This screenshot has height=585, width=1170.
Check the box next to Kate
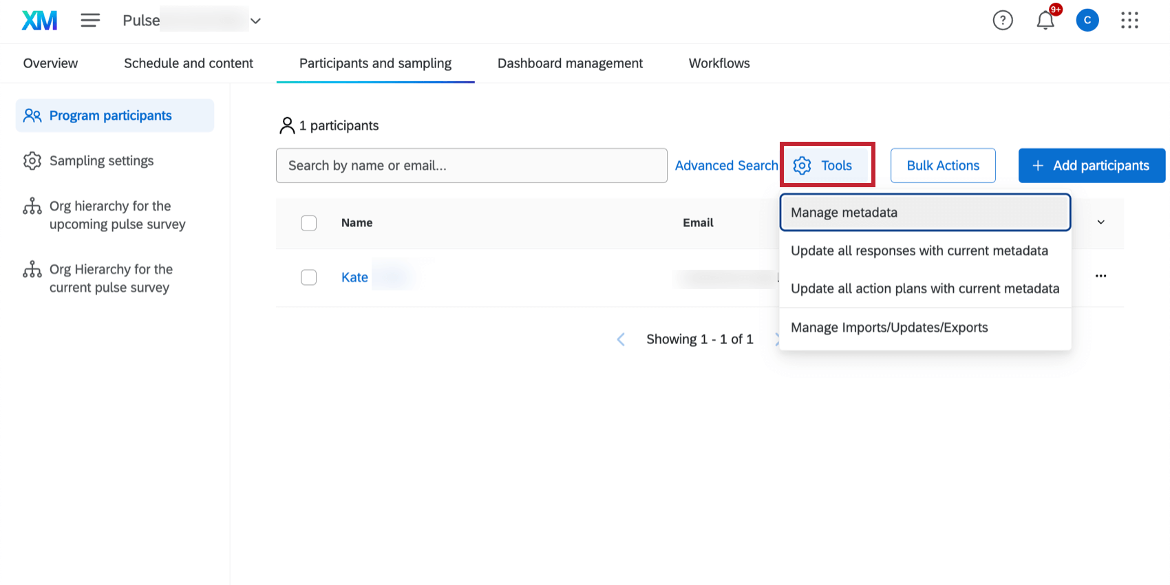[x=309, y=277]
